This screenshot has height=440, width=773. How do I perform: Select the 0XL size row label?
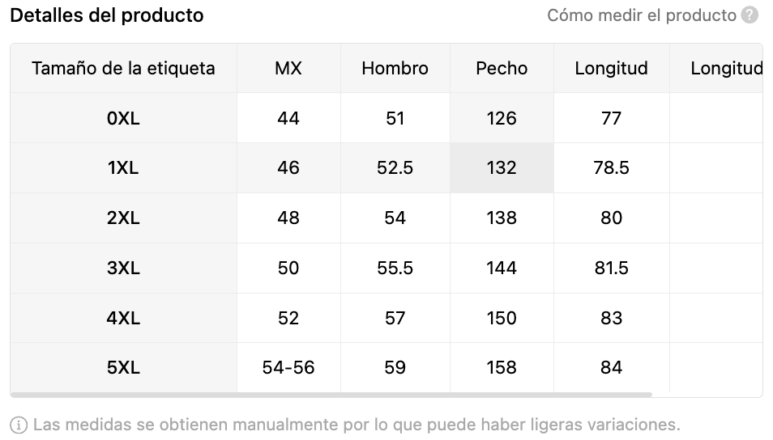point(123,118)
